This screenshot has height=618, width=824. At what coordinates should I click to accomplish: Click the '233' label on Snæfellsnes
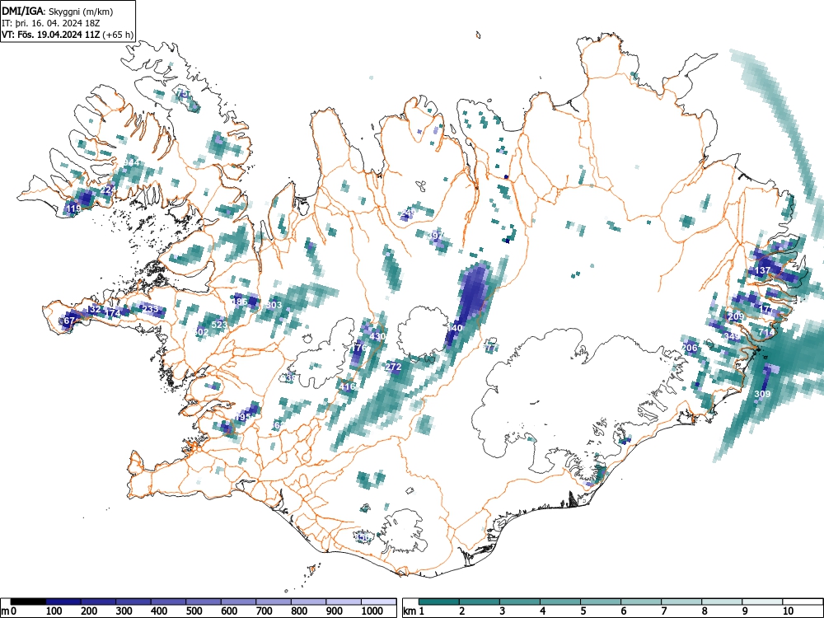150,308
